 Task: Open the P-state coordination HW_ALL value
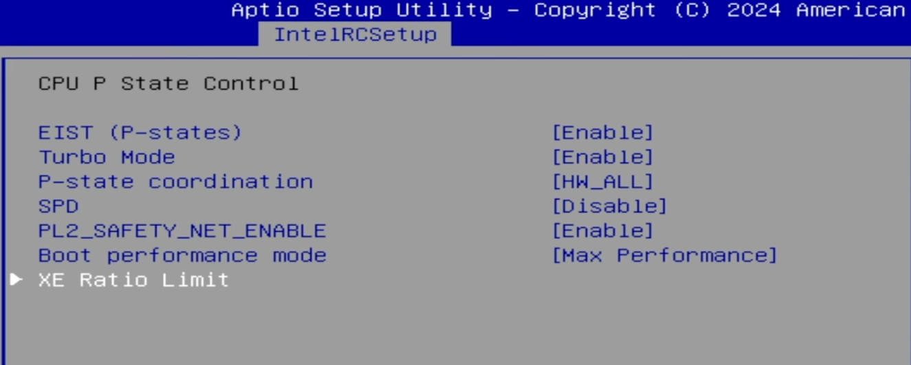(602, 182)
